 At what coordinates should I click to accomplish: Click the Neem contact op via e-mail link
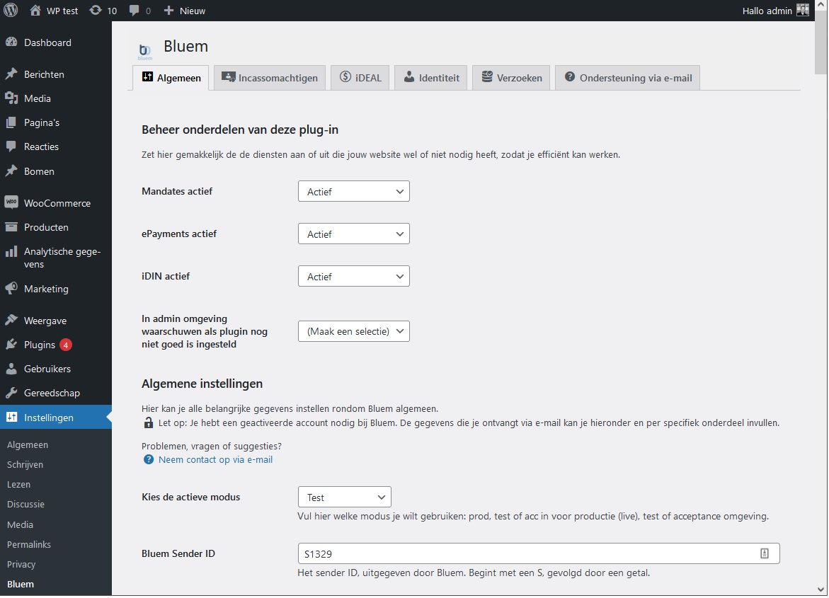[215, 459]
